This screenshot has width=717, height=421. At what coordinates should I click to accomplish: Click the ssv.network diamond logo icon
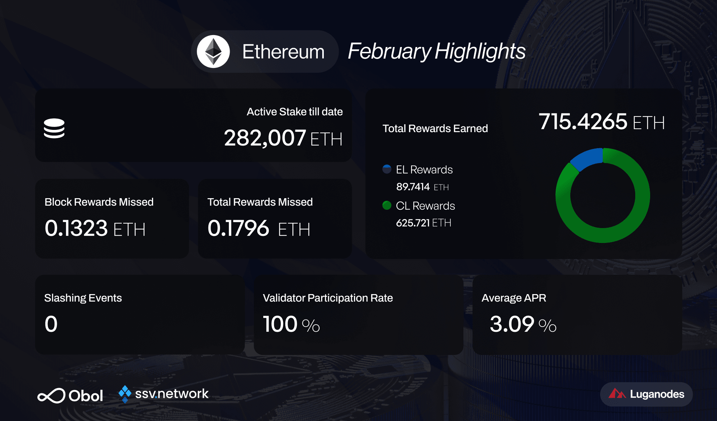[x=125, y=393]
